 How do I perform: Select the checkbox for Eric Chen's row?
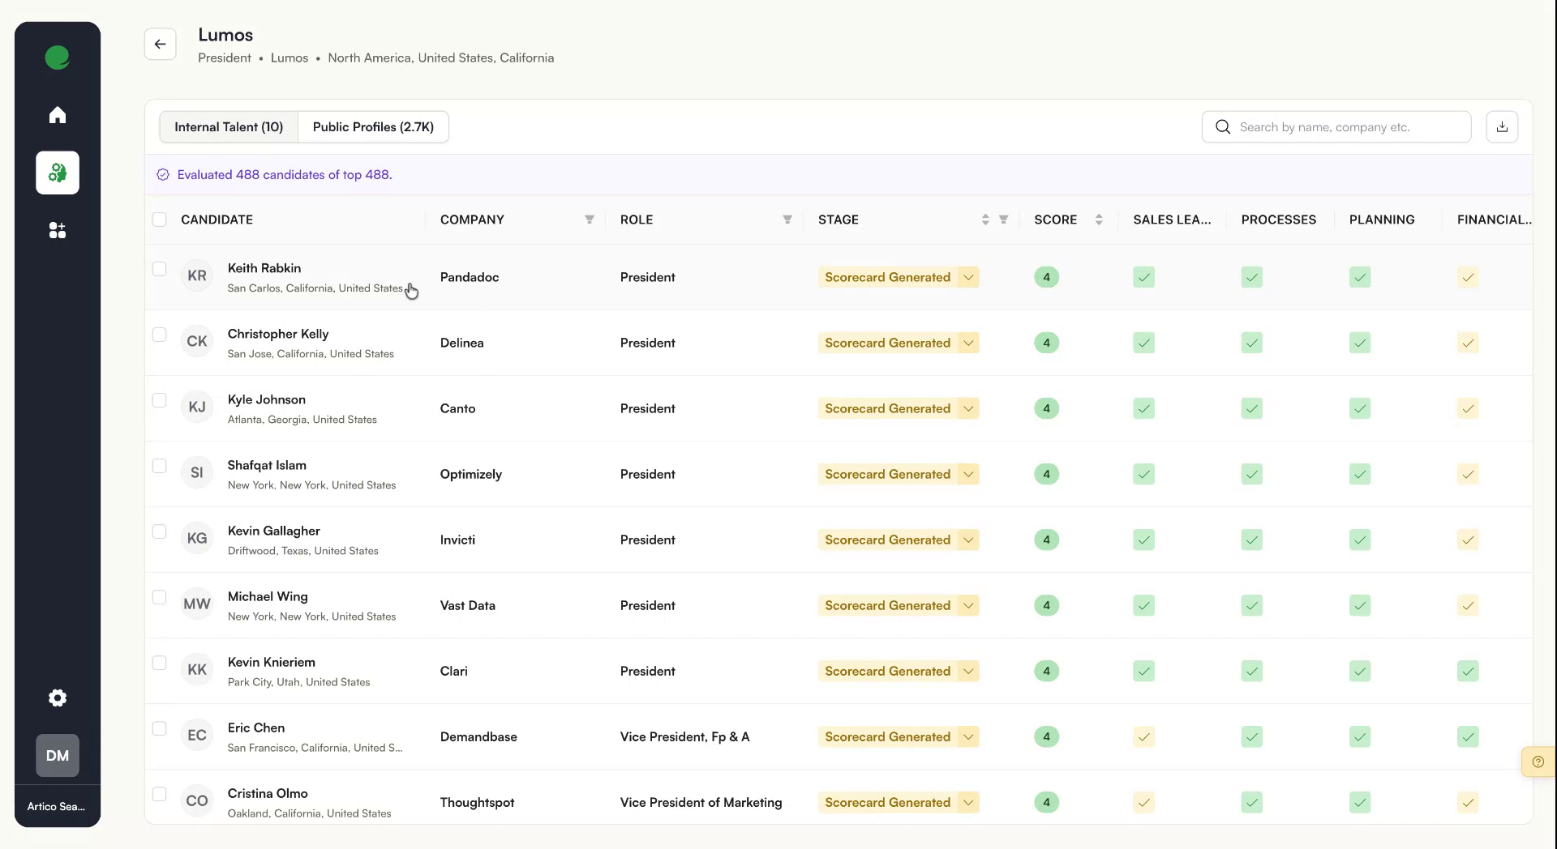click(x=160, y=728)
